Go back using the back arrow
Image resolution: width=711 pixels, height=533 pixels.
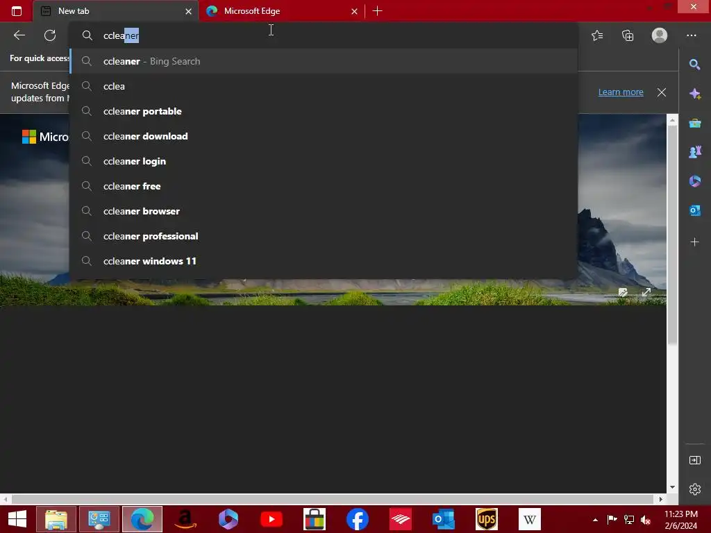(19, 35)
